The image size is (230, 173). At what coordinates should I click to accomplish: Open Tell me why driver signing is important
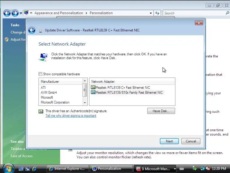coord(71,116)
